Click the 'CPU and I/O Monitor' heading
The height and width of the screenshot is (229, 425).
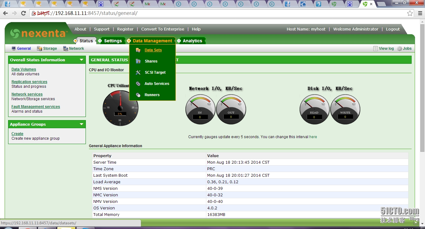tap(106, 70)
